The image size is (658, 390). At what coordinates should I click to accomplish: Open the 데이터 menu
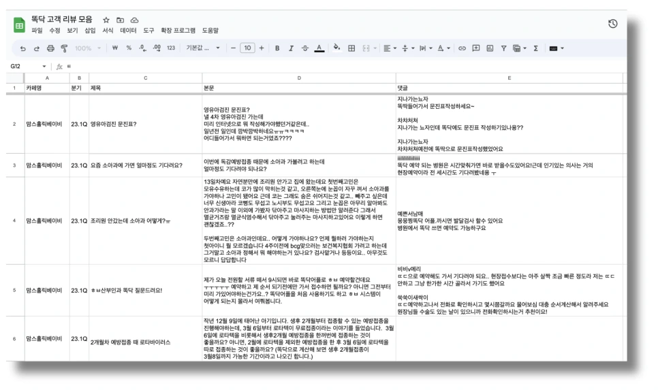[128, 31]
